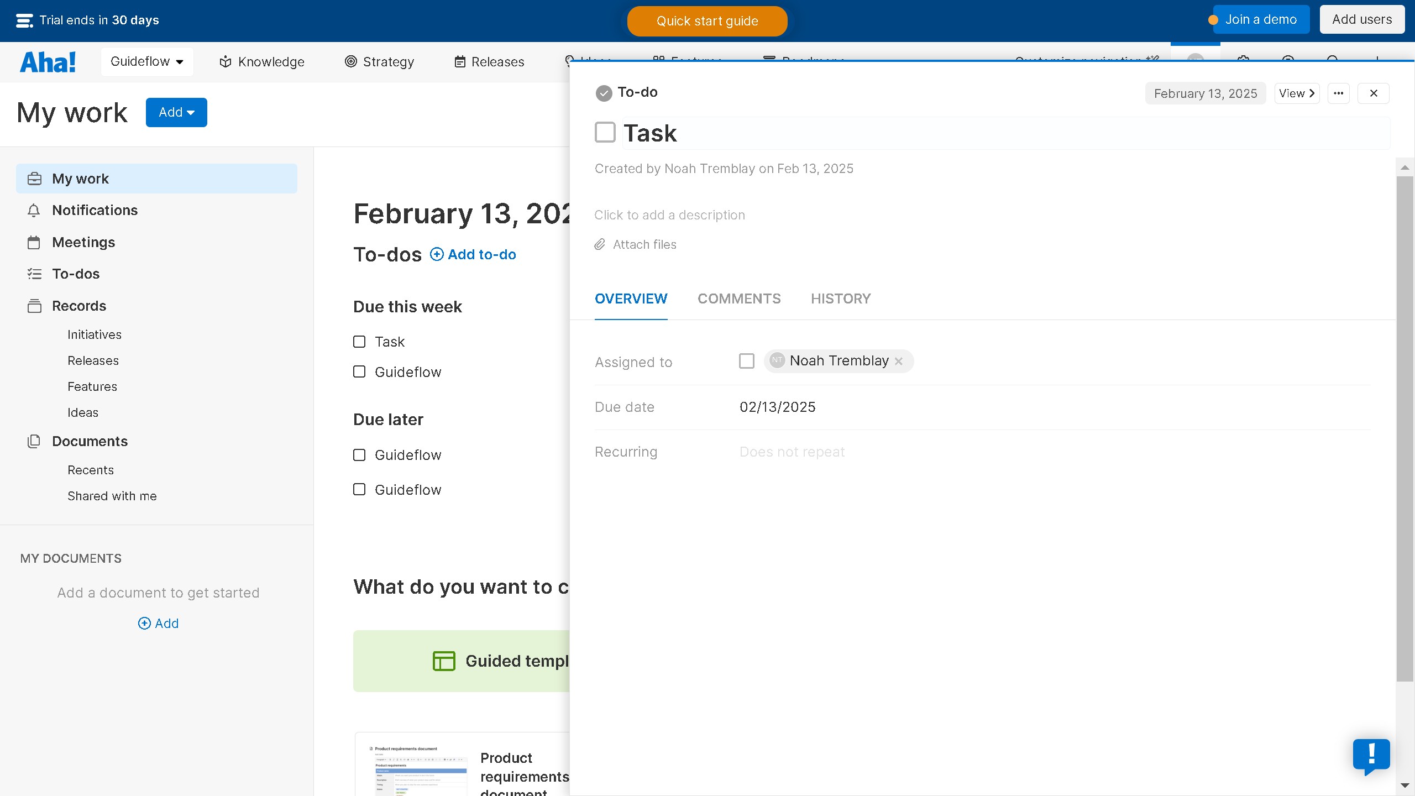Screen dimensions: 1415x796
Task: Open the Guideflow workspace dropdown
Action: pyautogui.click(x=147, y=62)
